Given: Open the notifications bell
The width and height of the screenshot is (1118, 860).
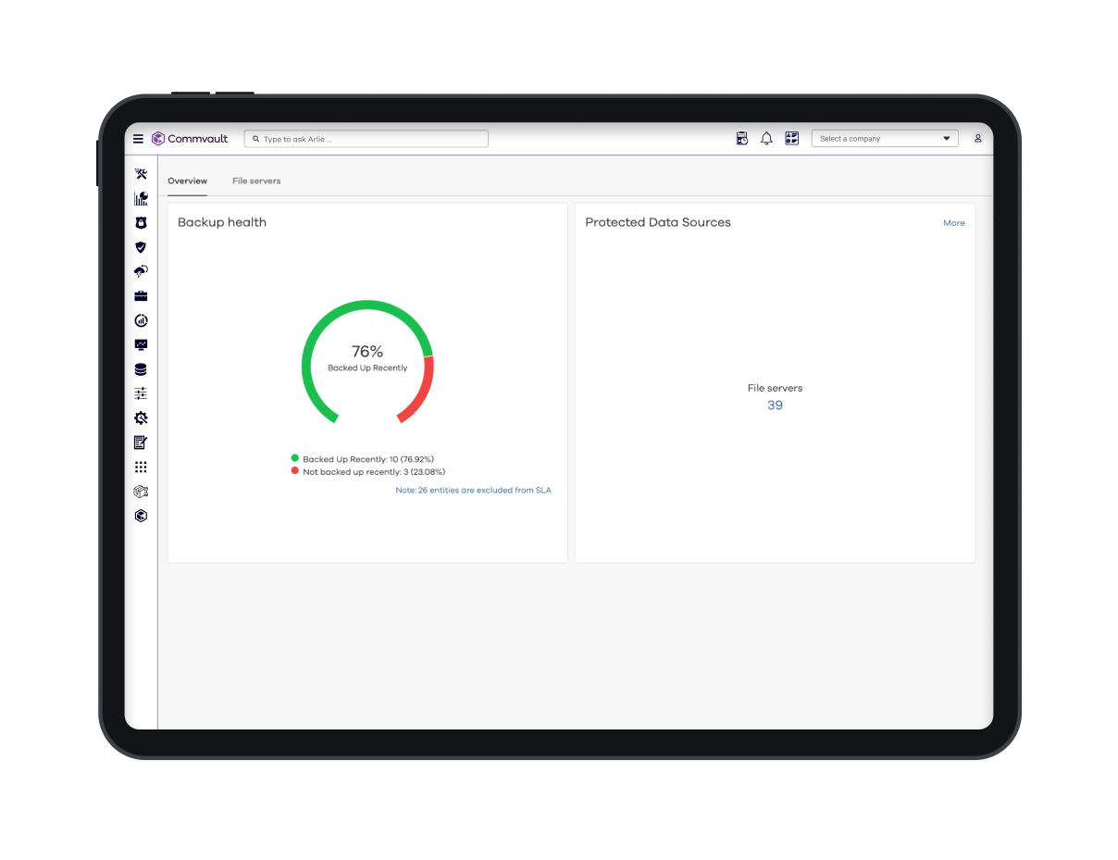Looking at the screenshot, I should [766, 139].
